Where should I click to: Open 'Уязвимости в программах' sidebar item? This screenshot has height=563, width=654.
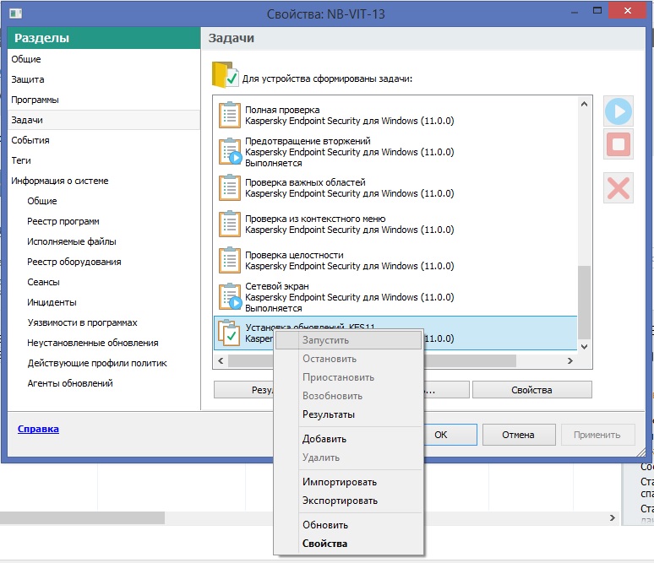pyautogui.click(x=82, y=322)
